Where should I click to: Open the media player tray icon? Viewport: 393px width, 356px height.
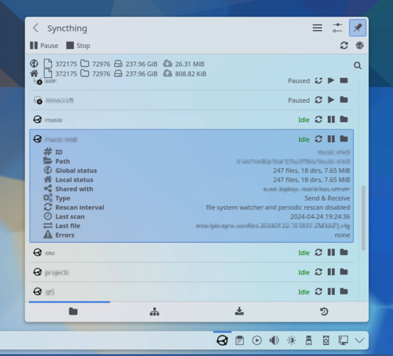tap(257, 340)
